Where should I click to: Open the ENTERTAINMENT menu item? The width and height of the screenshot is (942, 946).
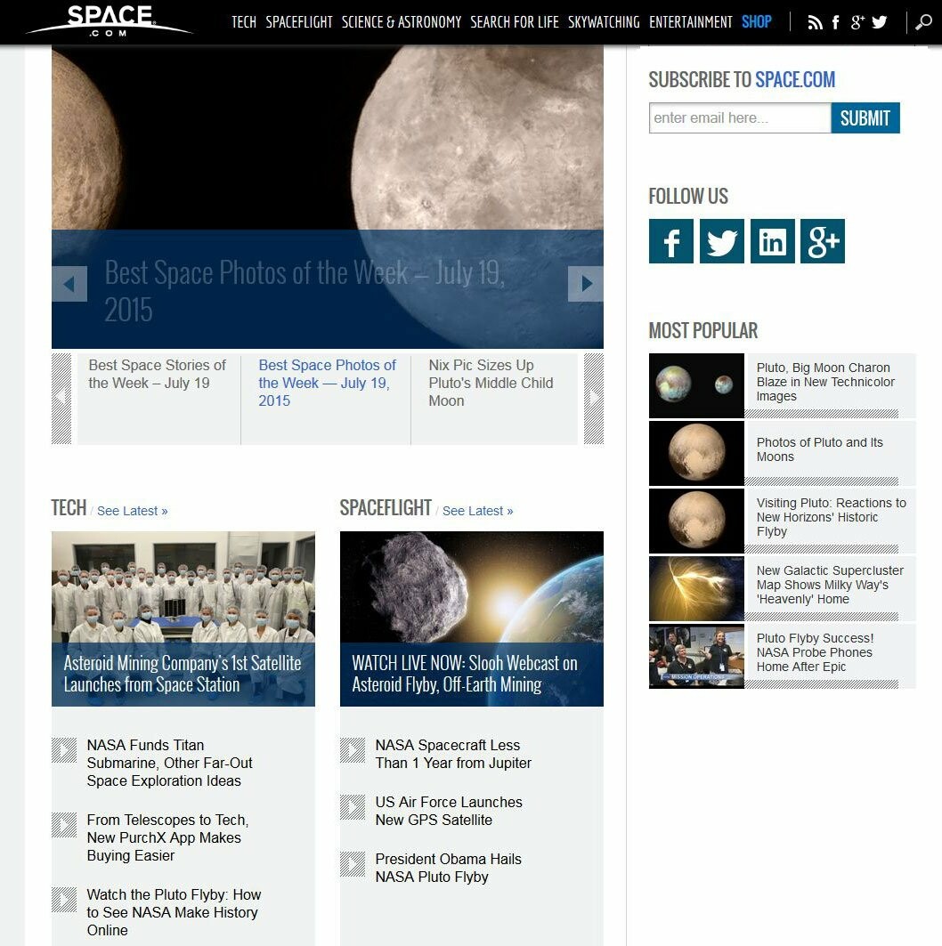pos(690,22)
